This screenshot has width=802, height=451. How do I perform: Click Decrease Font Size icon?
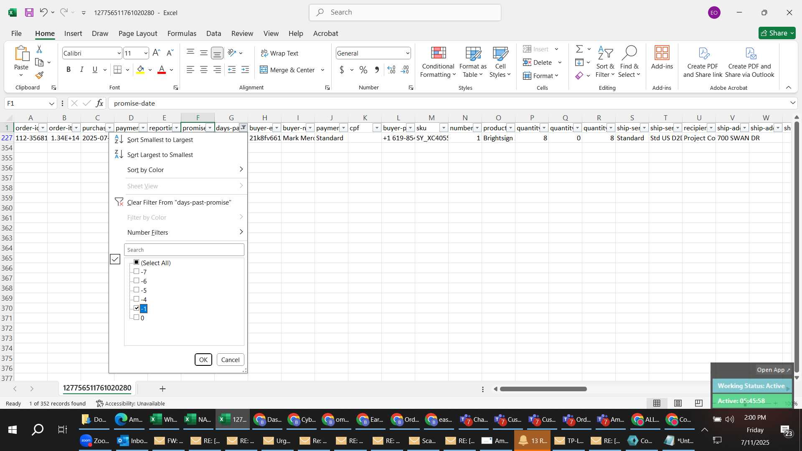170,53
